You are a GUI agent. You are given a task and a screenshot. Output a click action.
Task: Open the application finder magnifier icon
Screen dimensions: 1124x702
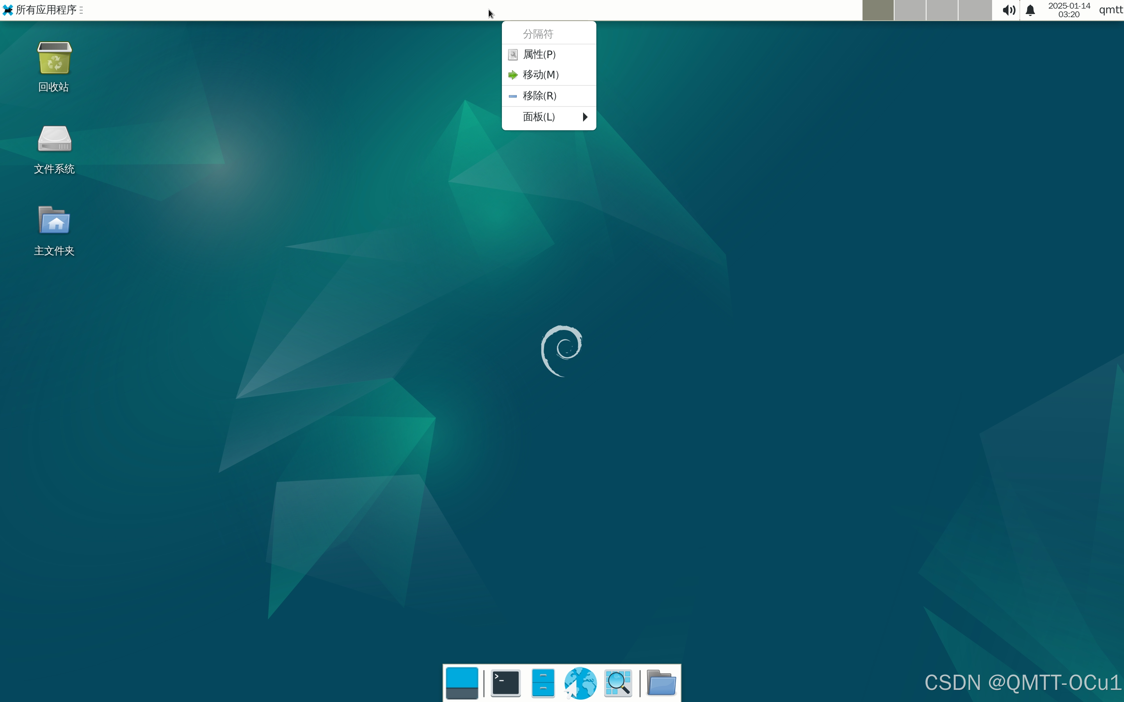click(618, 683)
